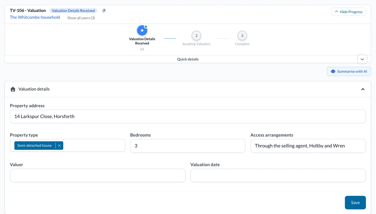Screen dimensions: 376x214
Task: Copy the TV-106 valuation reference icon
Action: tap(104, 11)
